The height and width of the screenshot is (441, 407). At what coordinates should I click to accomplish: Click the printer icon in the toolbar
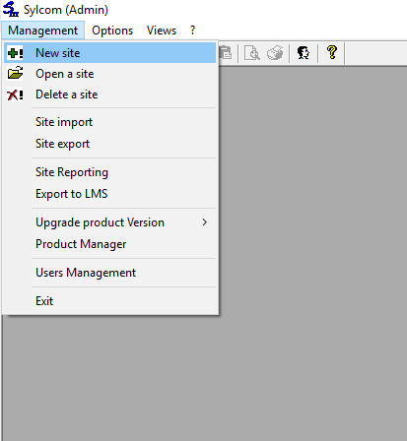pyautogui.click(x=275, y=53)
